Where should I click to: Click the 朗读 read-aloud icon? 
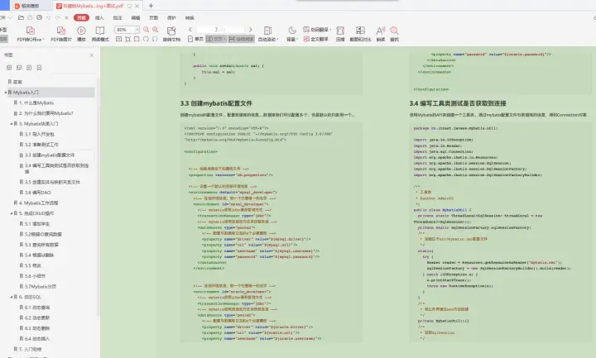381,31
